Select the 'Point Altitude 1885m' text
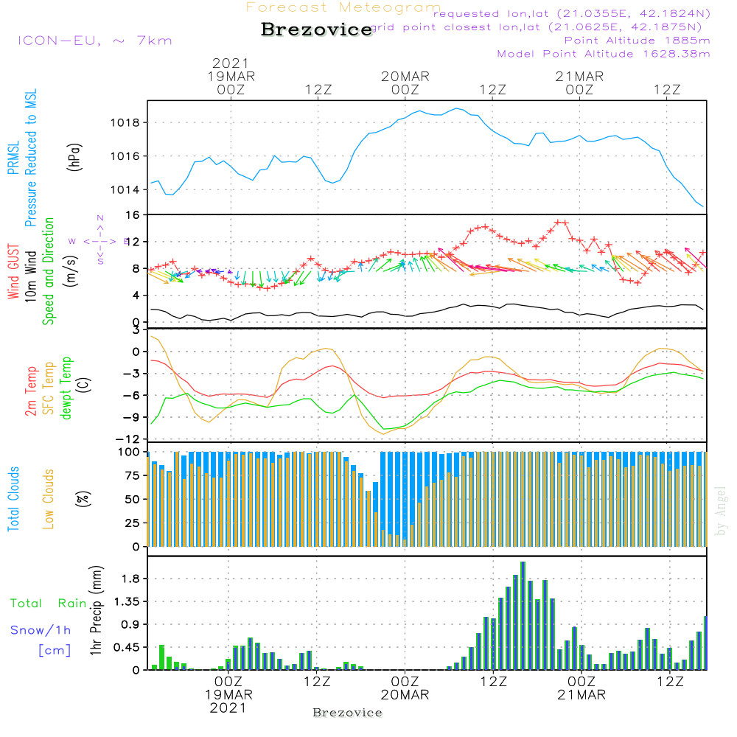The height and width of the screenshot is (737, 737). click(x=638, y=41)
